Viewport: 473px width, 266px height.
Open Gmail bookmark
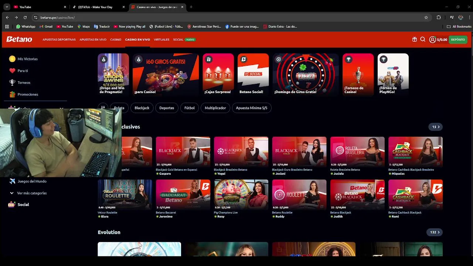click(x=46, y=27)
